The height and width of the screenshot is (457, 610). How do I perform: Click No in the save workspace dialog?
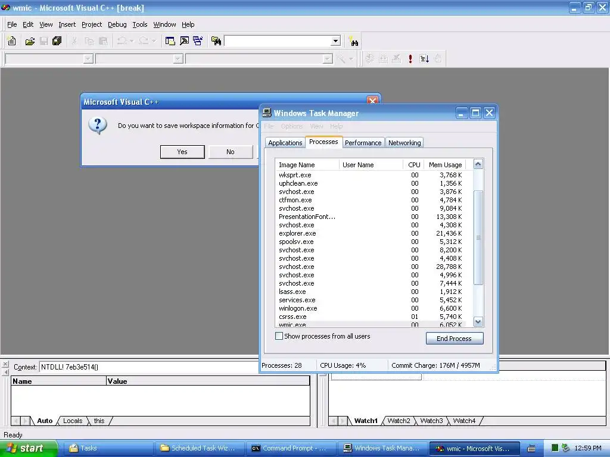click(x=231, y=152)
